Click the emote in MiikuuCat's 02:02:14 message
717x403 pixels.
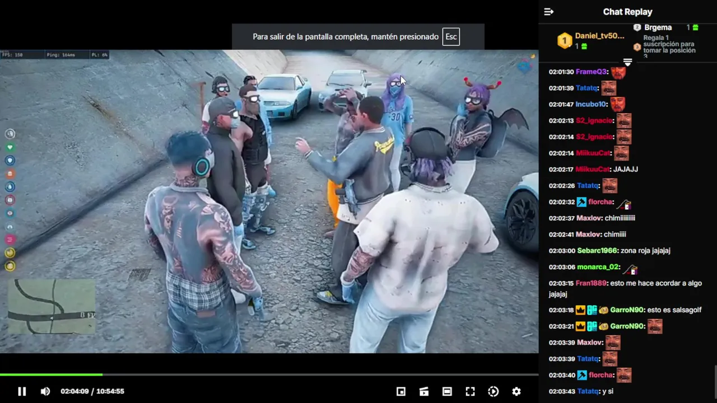(x=621, y=153)
